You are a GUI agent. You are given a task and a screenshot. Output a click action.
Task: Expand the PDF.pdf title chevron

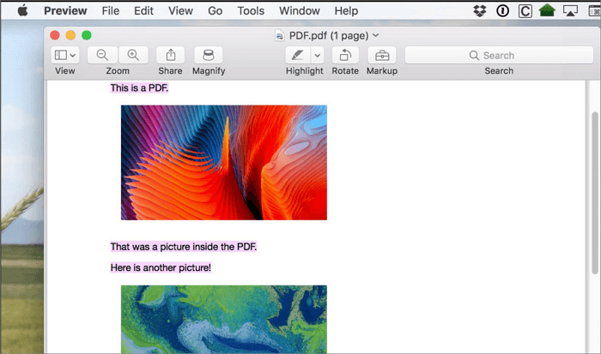[375, 35]
